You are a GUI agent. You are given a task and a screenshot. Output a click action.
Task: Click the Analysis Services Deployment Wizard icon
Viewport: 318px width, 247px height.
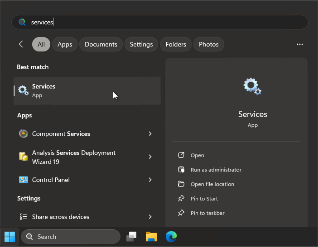[23, 157]
